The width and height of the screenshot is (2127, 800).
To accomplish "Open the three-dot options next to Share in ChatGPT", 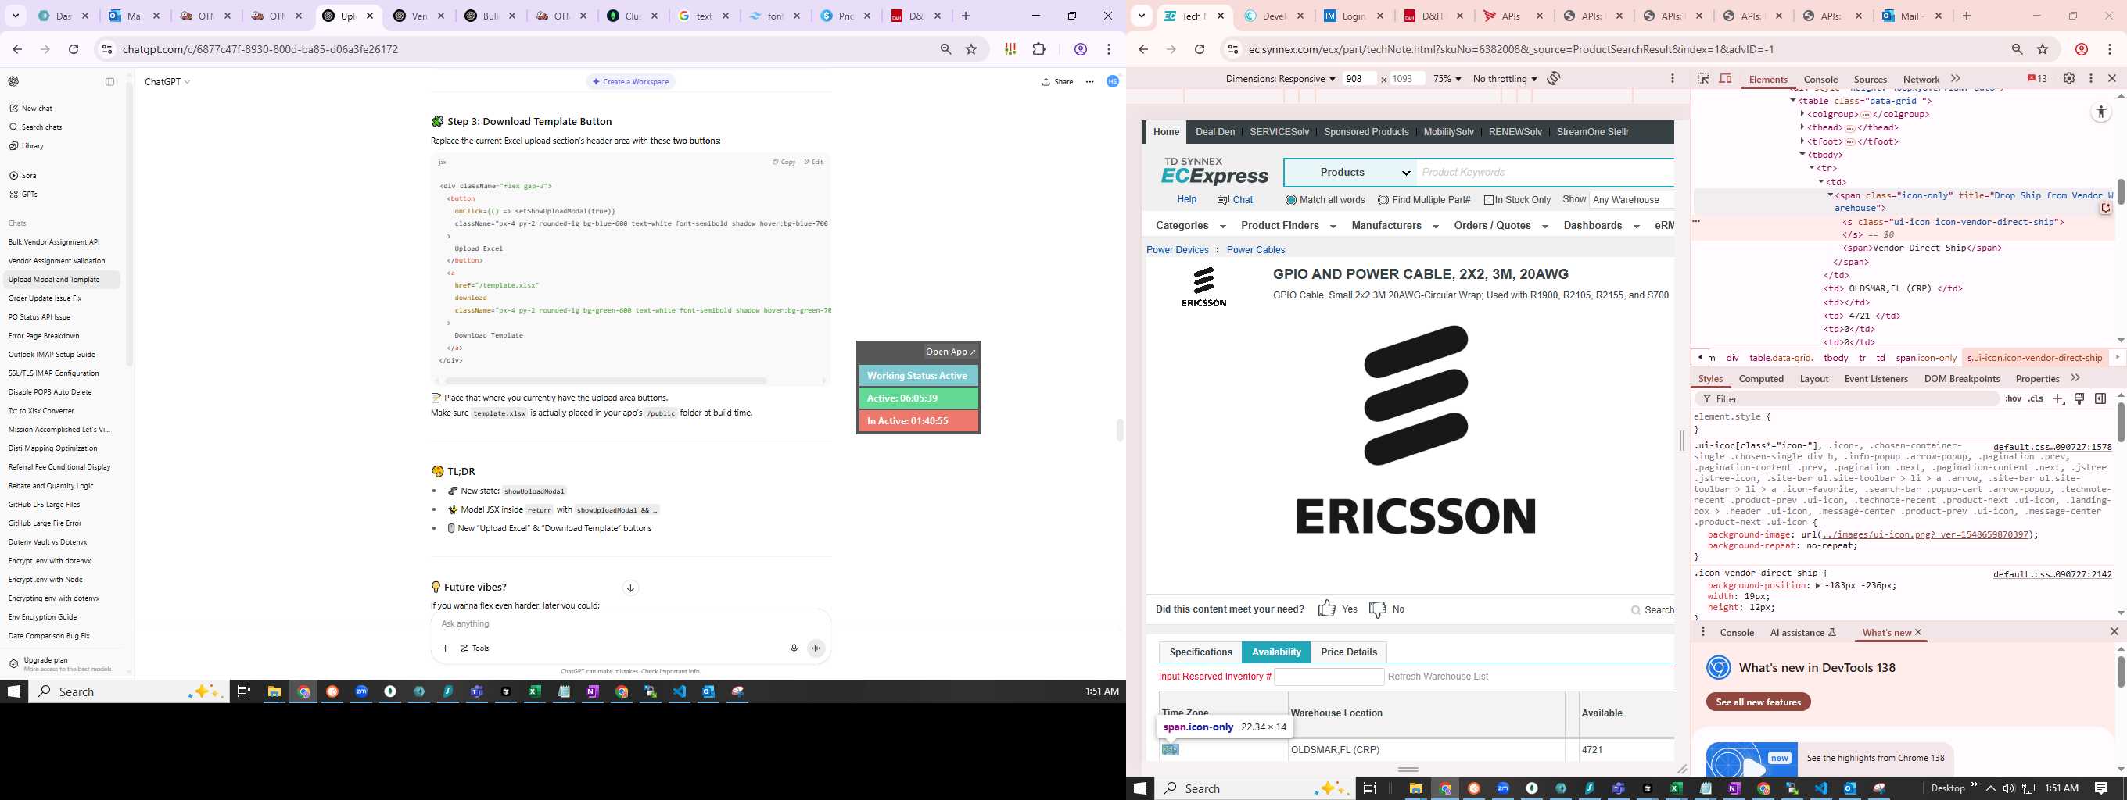I will click(1090, 82).
